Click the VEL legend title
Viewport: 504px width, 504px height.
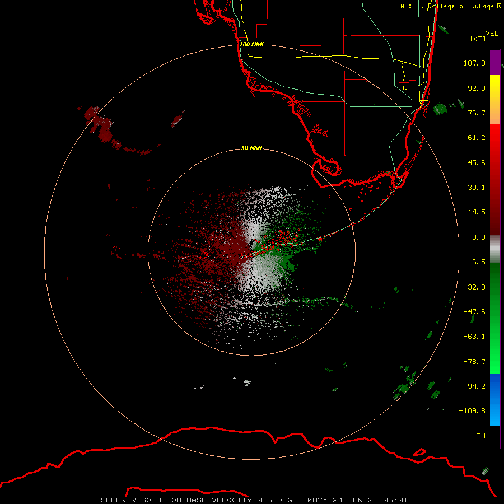coord(492,34)
